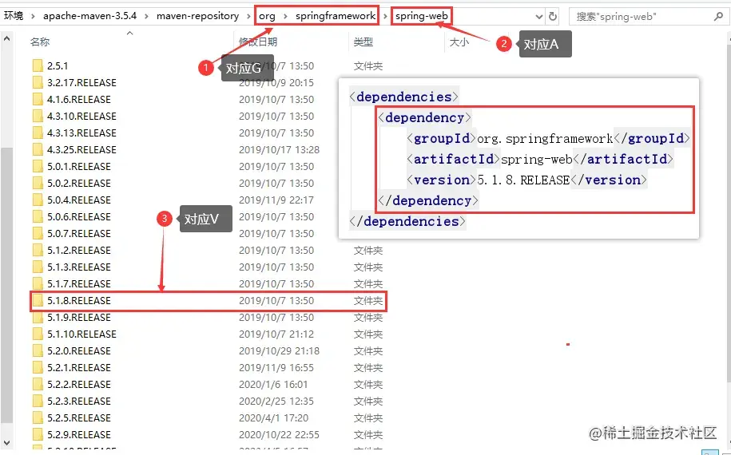
Task: Sort by 名称 column header
Action: (x=40, y=42)
